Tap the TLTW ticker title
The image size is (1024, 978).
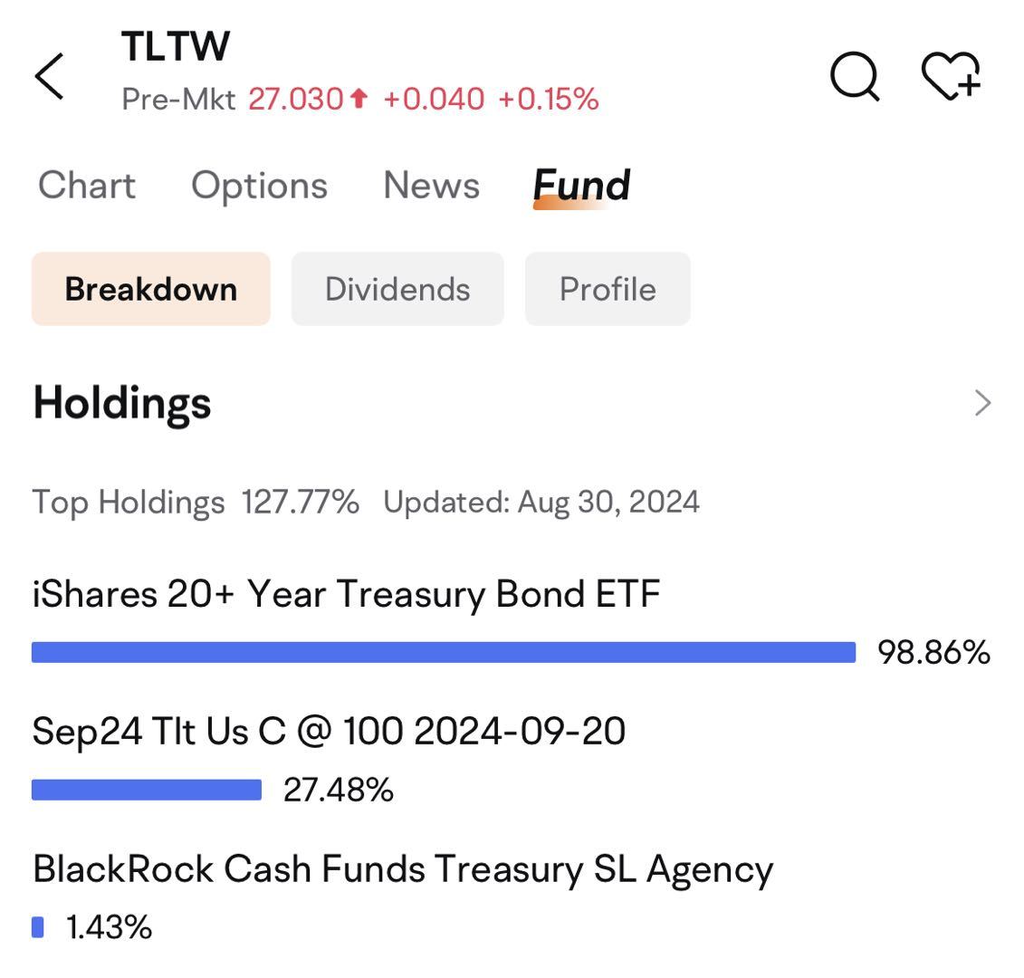tap(176, 46)
